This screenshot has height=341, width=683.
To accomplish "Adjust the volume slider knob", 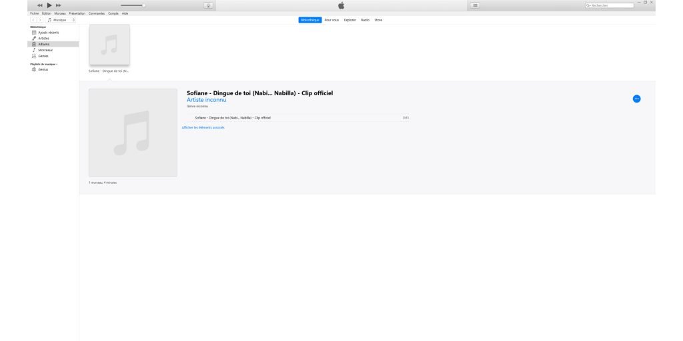I will [144, 5].
